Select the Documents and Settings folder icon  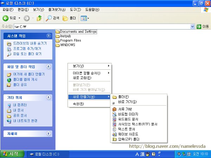pos(58,32)
